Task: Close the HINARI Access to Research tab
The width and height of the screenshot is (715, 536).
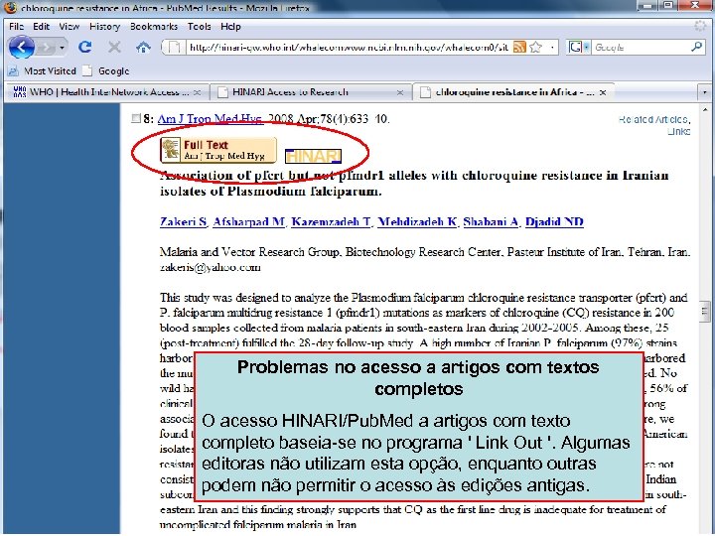Action: click(400, 92)
